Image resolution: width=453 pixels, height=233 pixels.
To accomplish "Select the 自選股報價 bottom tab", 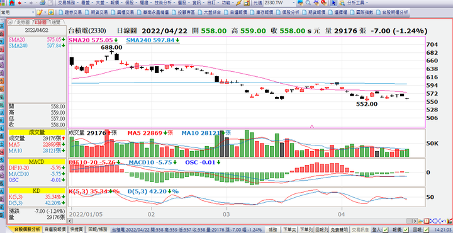I will tap(55, 229).
